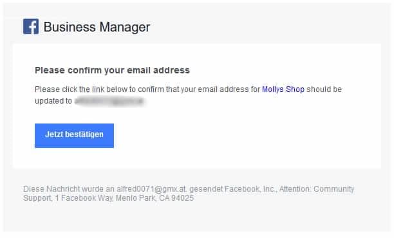Select the 'Please confirm your email address' heading

click(x=112, y=70)
